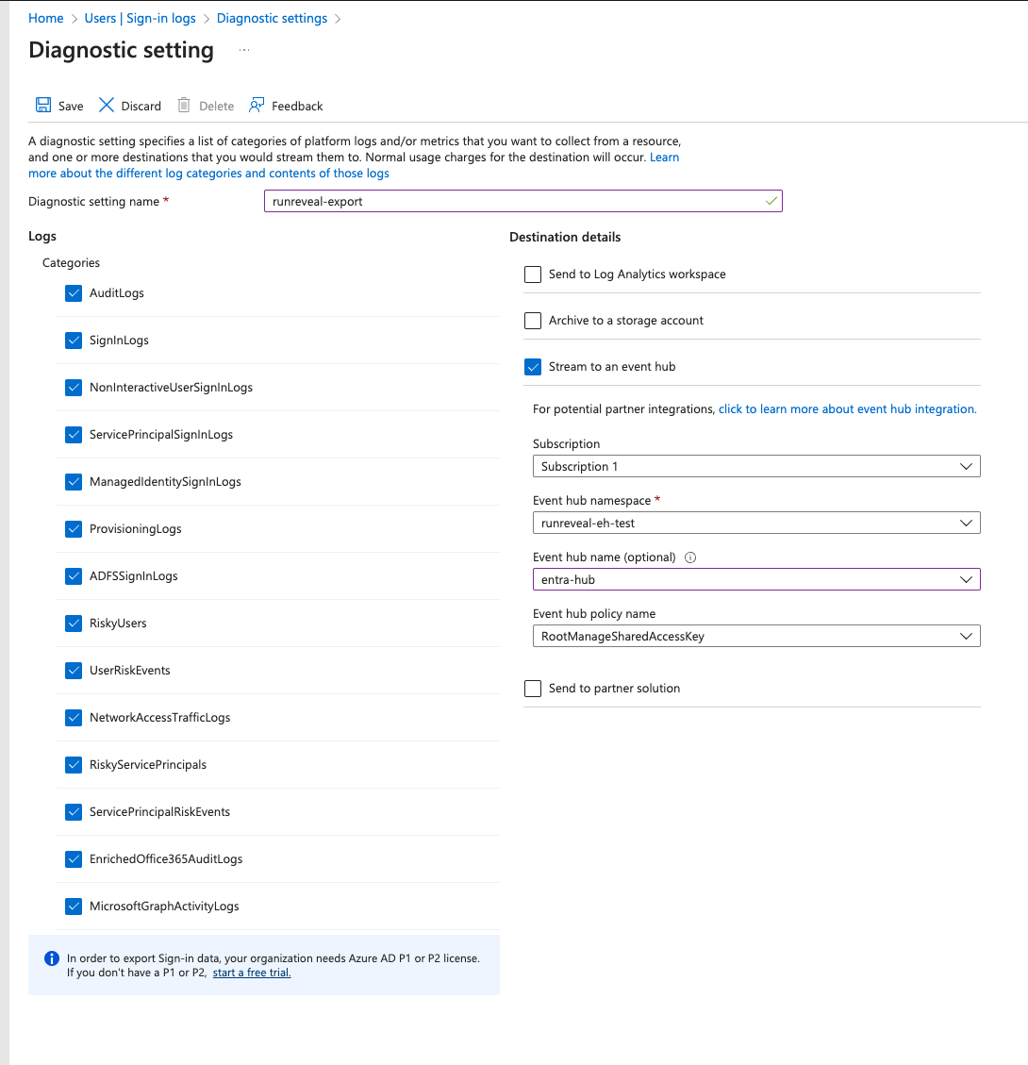Open the ellipsis menu beside Diagnostic setting title
The width and height of the screenshot is (1028, 1065).
pyautogui.click(x=244, y=50)
